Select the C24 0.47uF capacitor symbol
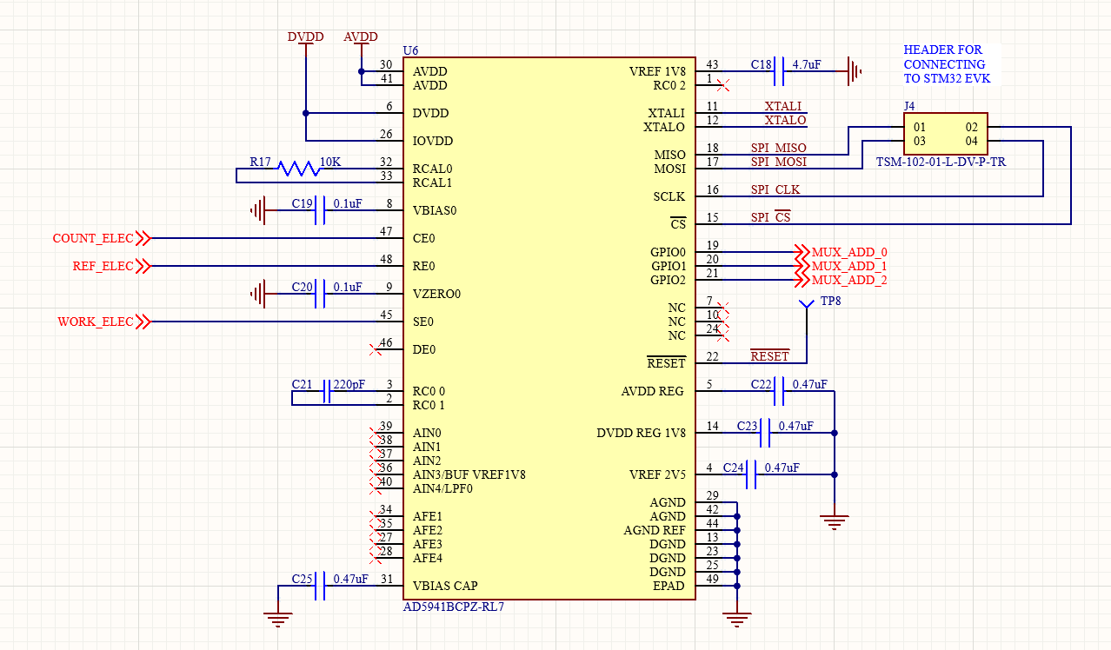Viewport: 1111px width, 650px height. click(751, 474)
